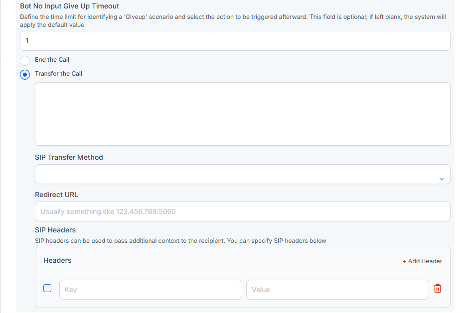
Task: Click the Giveup scenario description text
Action: click(233, 20)
